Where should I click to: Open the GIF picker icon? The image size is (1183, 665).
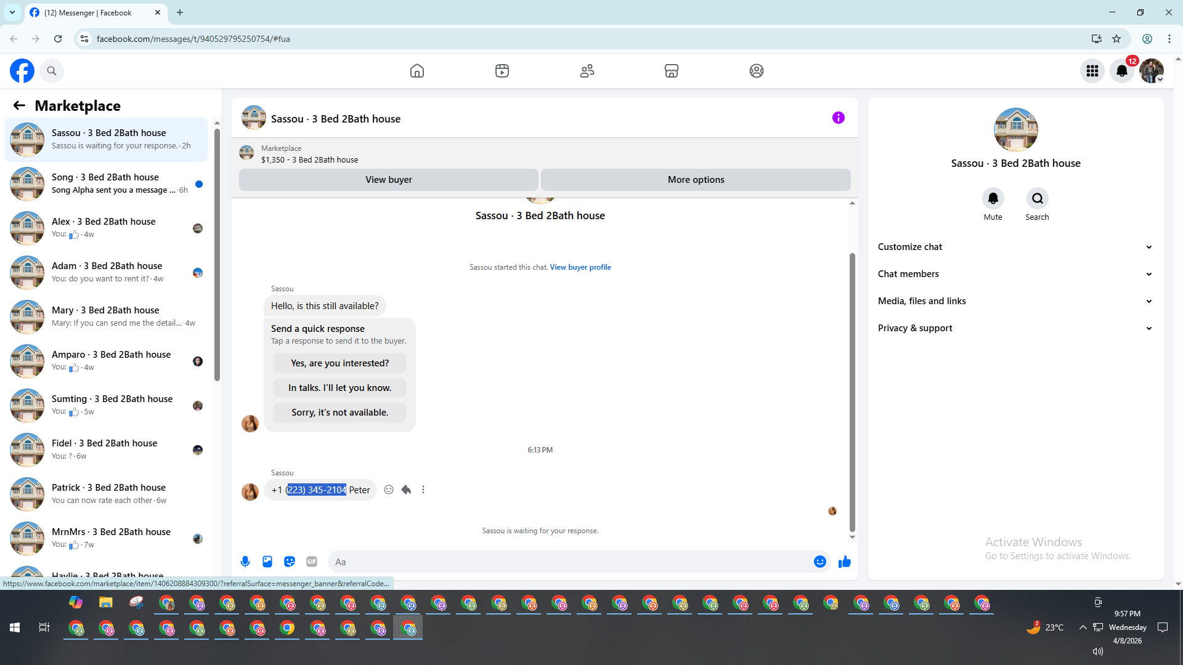point(312,562)
